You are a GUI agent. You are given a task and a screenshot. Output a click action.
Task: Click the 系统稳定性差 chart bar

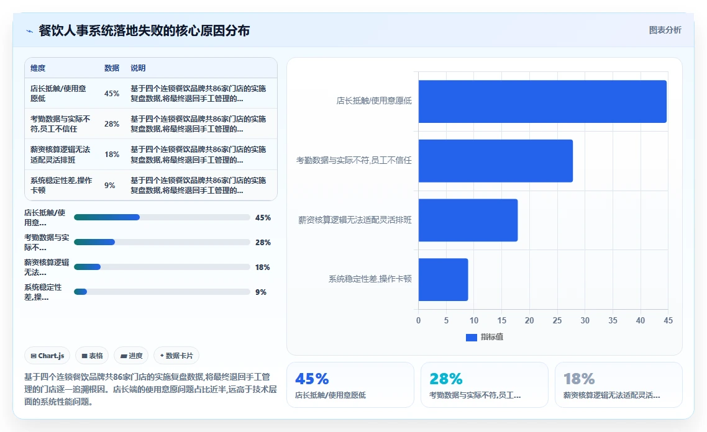(443, 279)
